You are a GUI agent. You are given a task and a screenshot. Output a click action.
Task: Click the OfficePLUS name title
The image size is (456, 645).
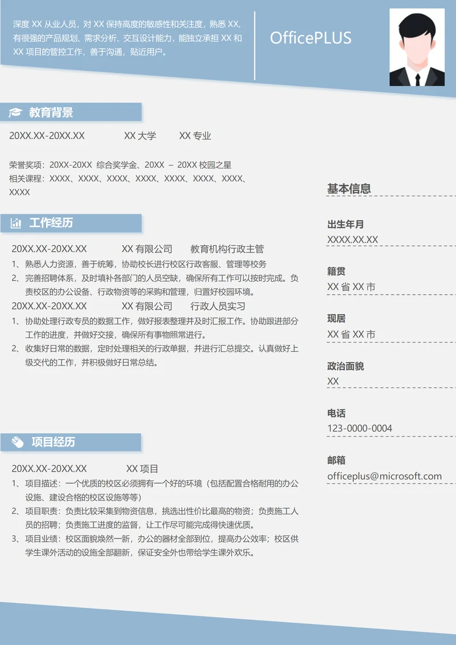pyautogui.click(x=310, y=38)
